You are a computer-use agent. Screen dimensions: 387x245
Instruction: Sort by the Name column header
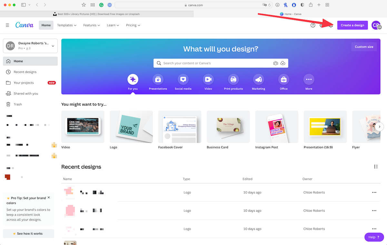click(67, 179)
